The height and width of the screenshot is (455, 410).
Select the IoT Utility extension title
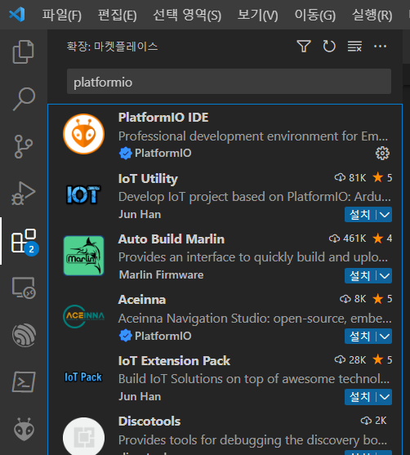[x=148, y=178]
